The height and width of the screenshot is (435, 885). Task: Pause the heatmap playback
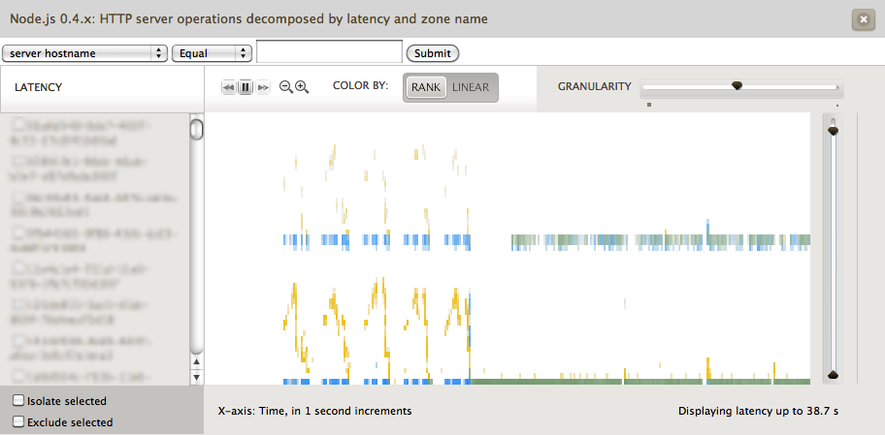246,87
